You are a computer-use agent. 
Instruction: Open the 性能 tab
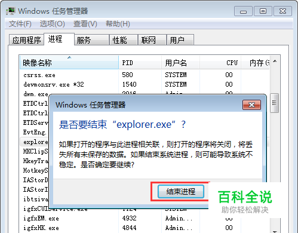pos(124,40)
